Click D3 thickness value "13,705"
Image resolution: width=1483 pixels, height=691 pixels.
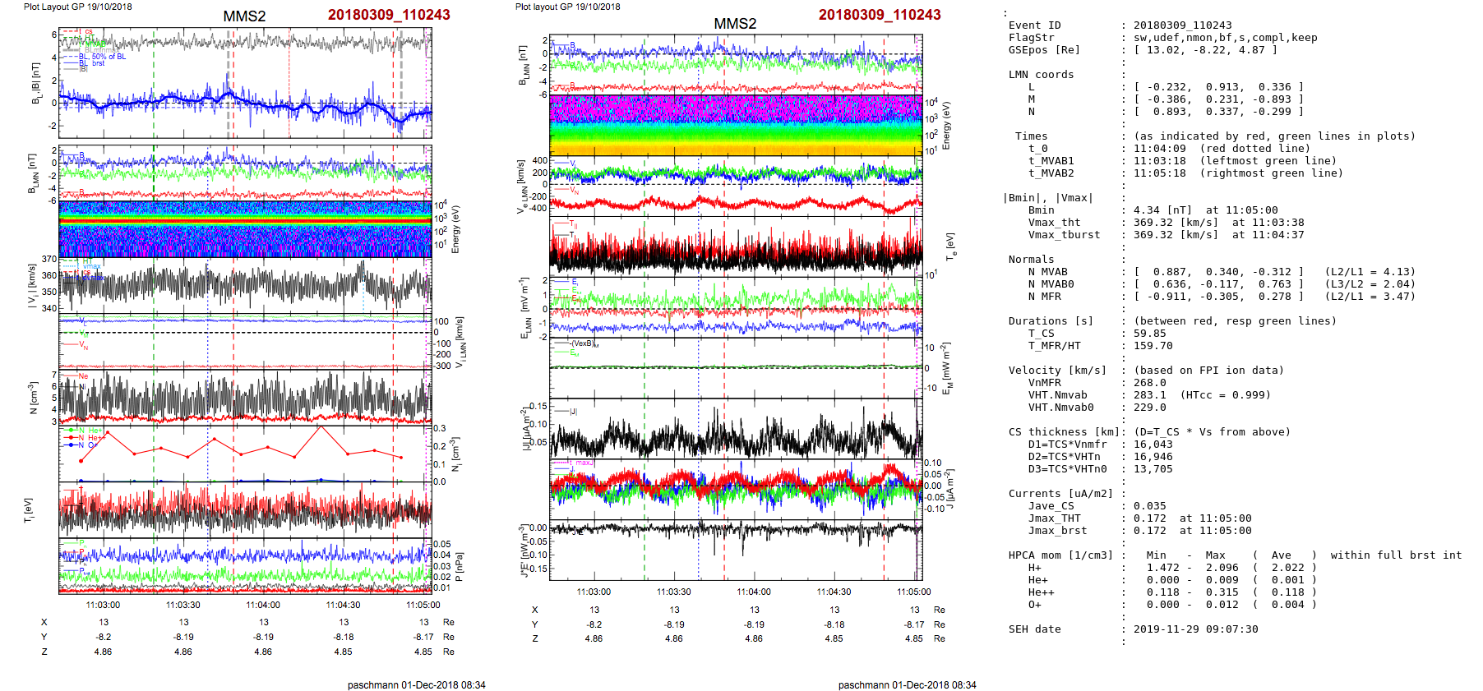(1153, 469)
